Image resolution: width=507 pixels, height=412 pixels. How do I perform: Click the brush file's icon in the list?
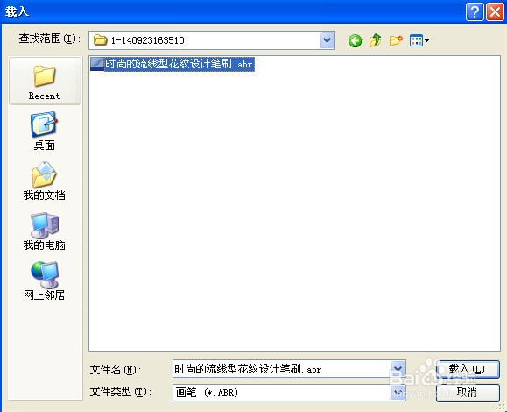pyautogui.click(x=97, y=64)
